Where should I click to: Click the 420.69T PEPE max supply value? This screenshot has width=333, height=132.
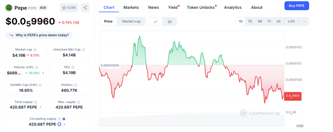tap(69, 107)
